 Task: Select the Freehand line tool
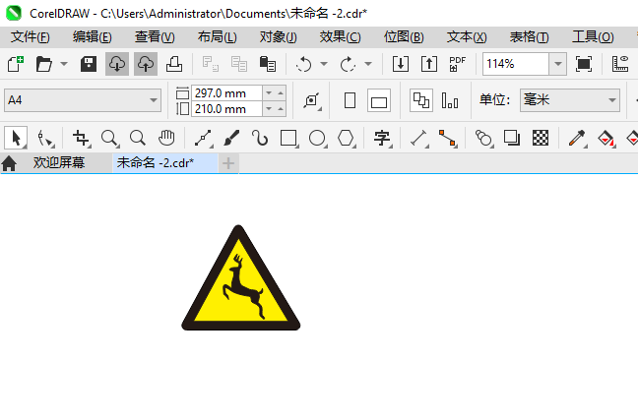203,138
